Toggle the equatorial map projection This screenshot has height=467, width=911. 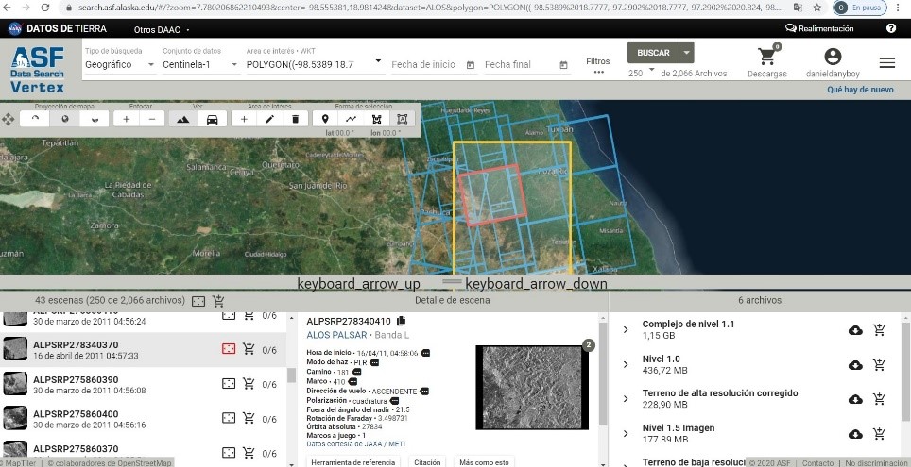click(x=64, y=119)
